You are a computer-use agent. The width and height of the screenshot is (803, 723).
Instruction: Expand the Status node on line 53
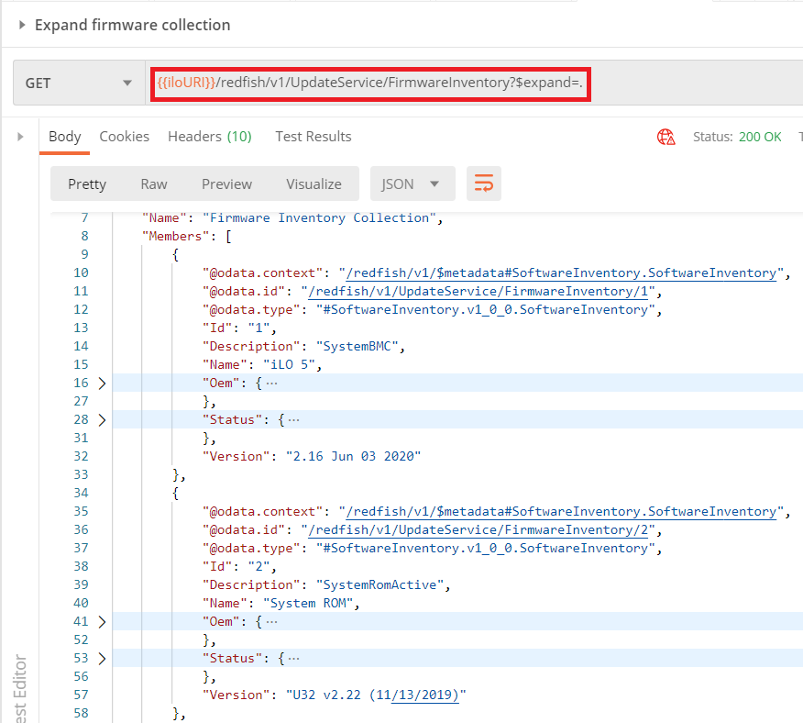(102, 658)
